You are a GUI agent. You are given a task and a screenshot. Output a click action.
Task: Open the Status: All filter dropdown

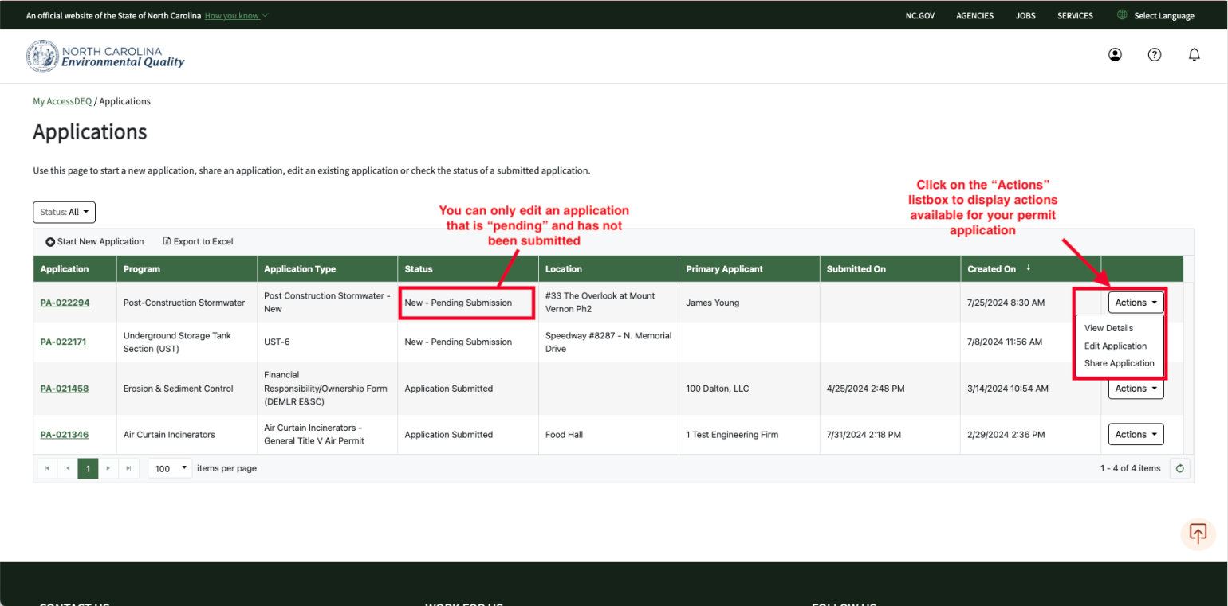(x=64, y=212)
